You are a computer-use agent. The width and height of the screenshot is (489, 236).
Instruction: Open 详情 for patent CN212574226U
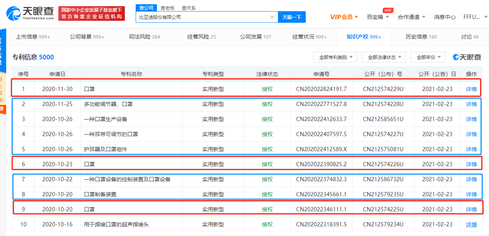471,164
